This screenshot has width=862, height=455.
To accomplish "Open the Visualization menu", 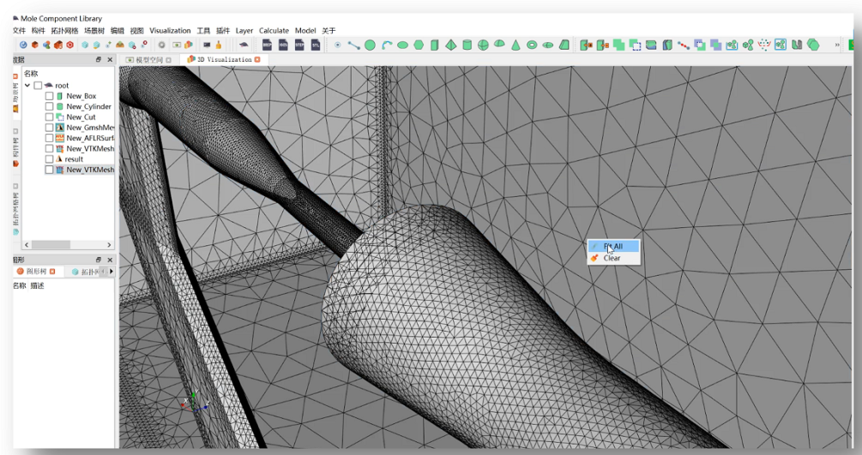I will 170,31.
